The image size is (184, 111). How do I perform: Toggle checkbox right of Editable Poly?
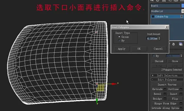(x=181, y=17)
